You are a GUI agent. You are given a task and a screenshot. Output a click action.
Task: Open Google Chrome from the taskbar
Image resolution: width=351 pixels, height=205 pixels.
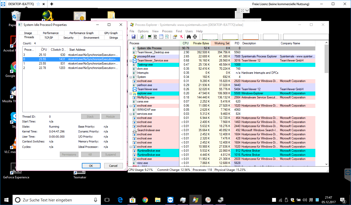[x=145, y=200]
